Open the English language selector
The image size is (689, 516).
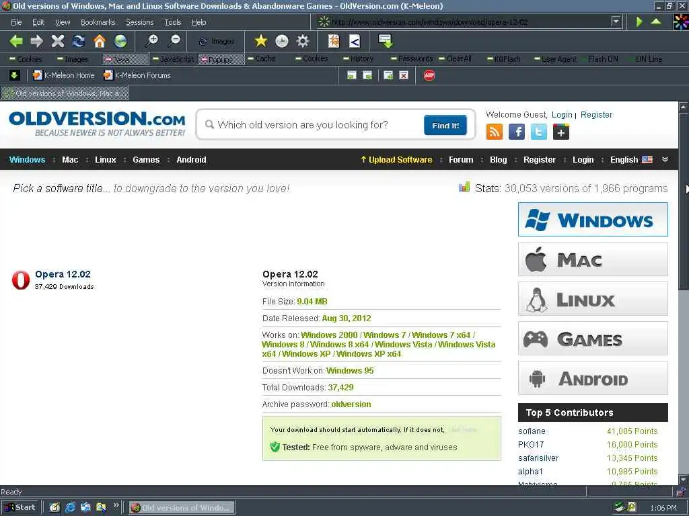tap(631, 160)
